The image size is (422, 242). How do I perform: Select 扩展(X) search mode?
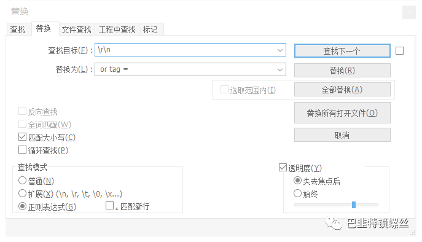coord(22,193)
